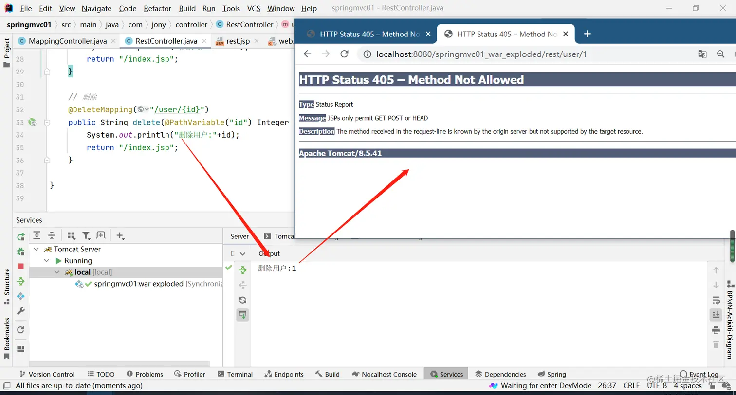Collapse the Running tree node
The height and width of the screenshot is (395, 736).
pos(47,261)
